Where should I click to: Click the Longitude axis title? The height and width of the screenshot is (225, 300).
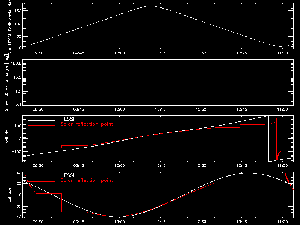click(7, 138)
